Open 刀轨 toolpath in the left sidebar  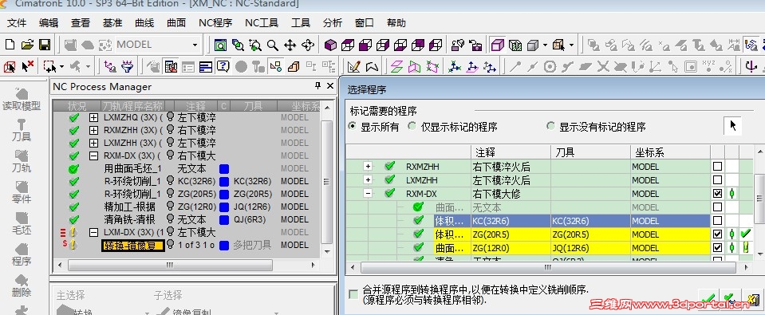point(22,161)
